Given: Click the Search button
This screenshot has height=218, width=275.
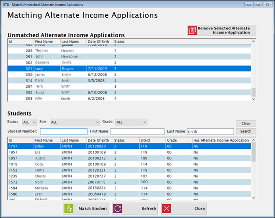Looking at the screenshot, I should click(x=246, y=131).
